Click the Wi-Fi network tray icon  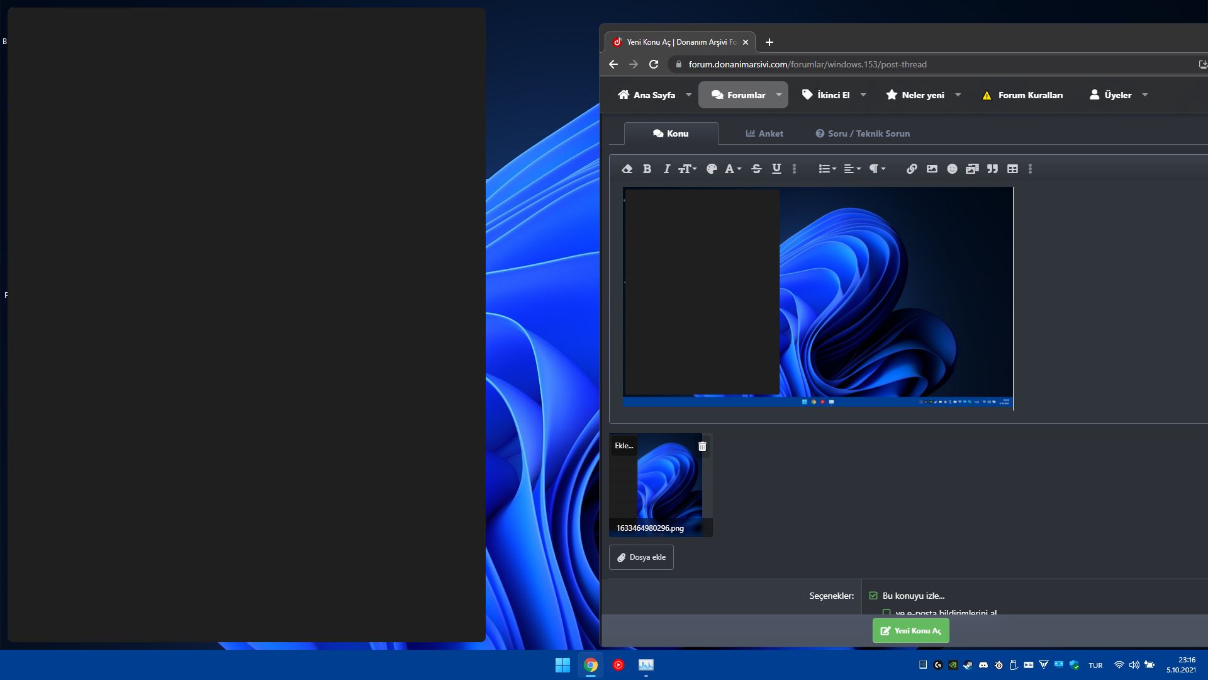tap(1119, 665)
